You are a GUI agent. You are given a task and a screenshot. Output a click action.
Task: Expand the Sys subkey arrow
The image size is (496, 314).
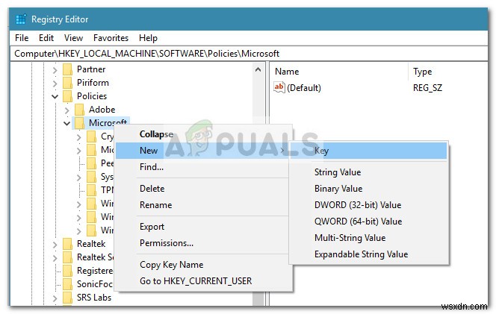point(78,178)
